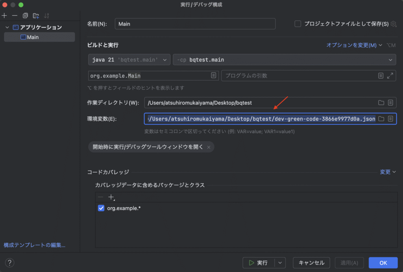The height and width of the screenshot is (272, 403).
Task: Click the gear icon beside save as project file
Action: coord(393,24)
